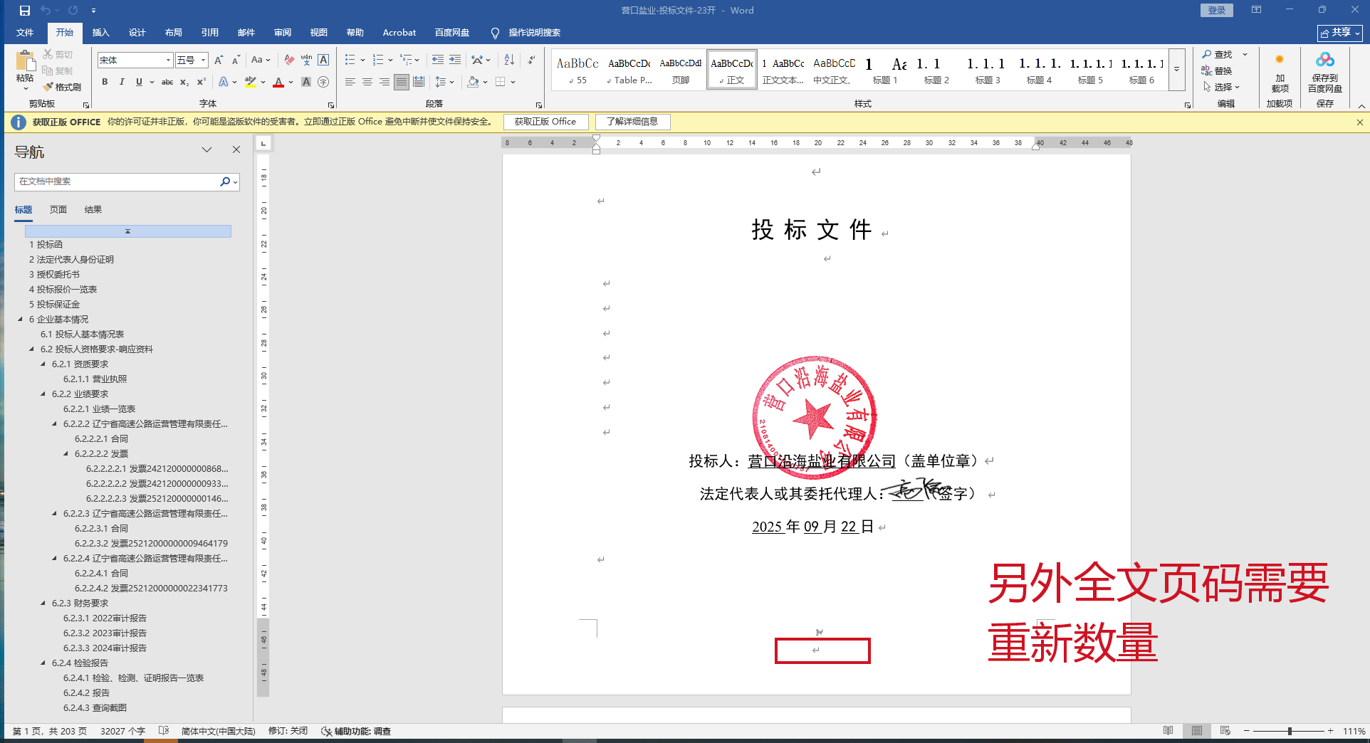Apply the yellow text highlight color
The image size is (1370, 743).
pyautogui.click(x=251, y=82)
